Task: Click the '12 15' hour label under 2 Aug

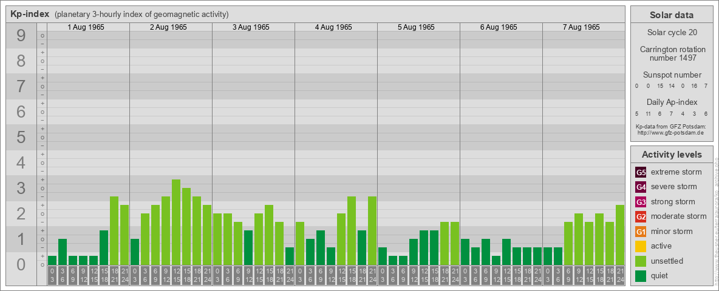Action: pos(176,275)
